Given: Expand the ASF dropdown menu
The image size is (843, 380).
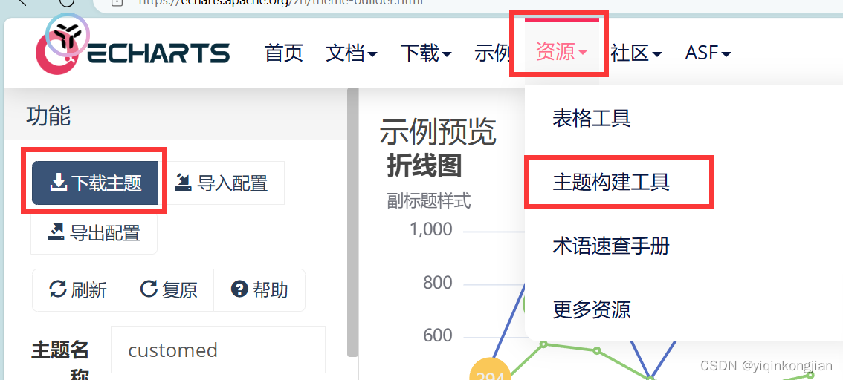Looking at the screenshot, I should 708,53.
